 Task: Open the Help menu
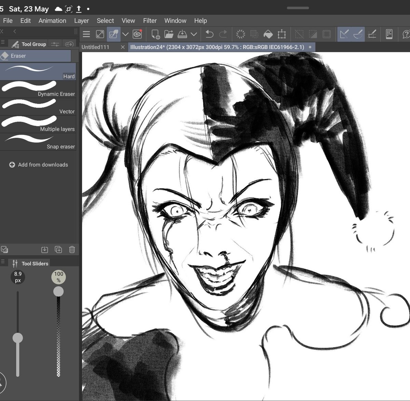pos(201,21)
